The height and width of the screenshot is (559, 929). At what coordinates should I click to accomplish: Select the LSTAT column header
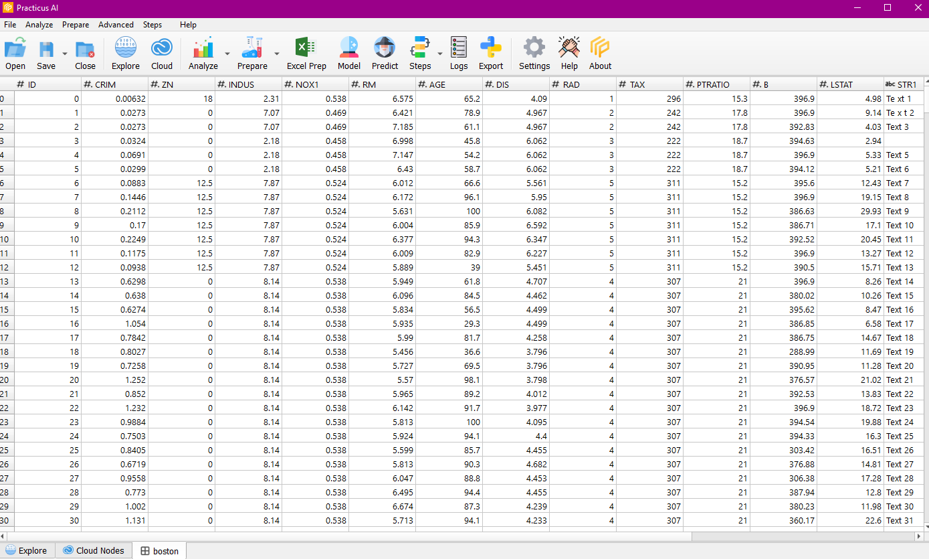[x=850, y=84]
